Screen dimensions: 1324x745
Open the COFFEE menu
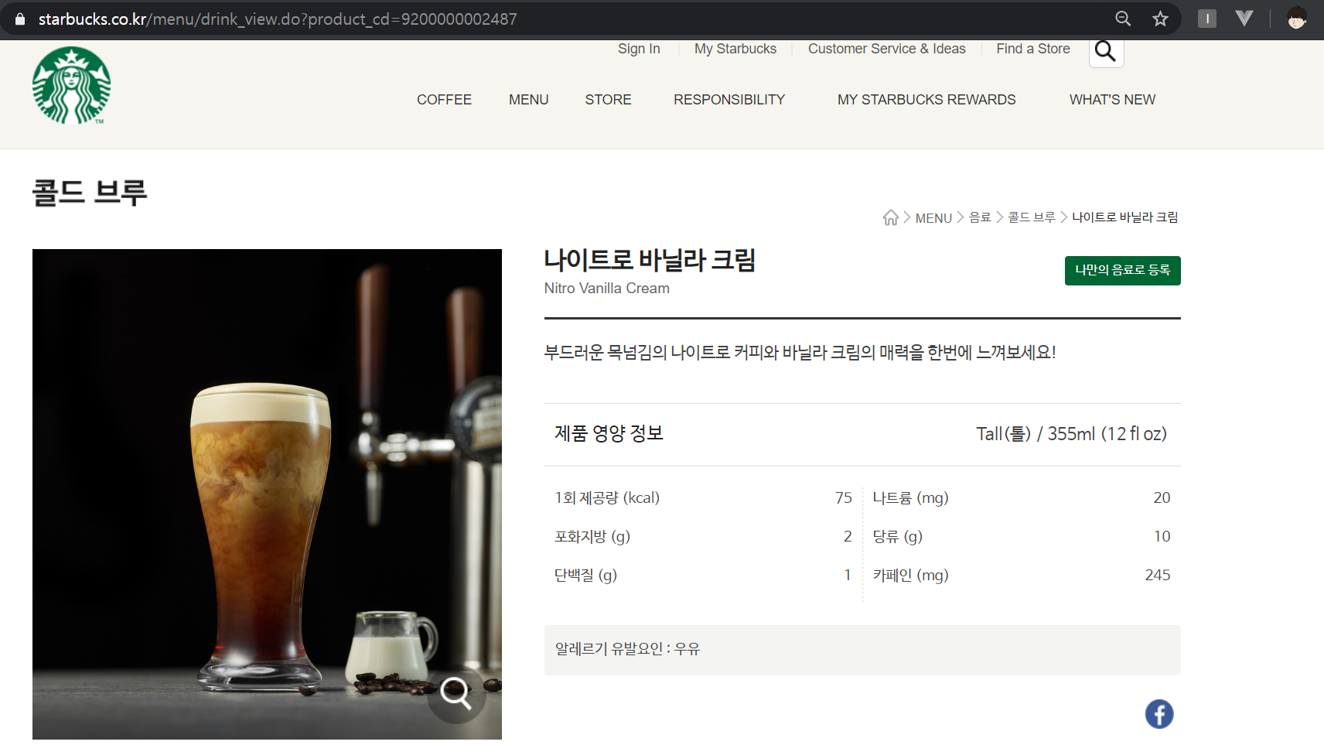444,100
